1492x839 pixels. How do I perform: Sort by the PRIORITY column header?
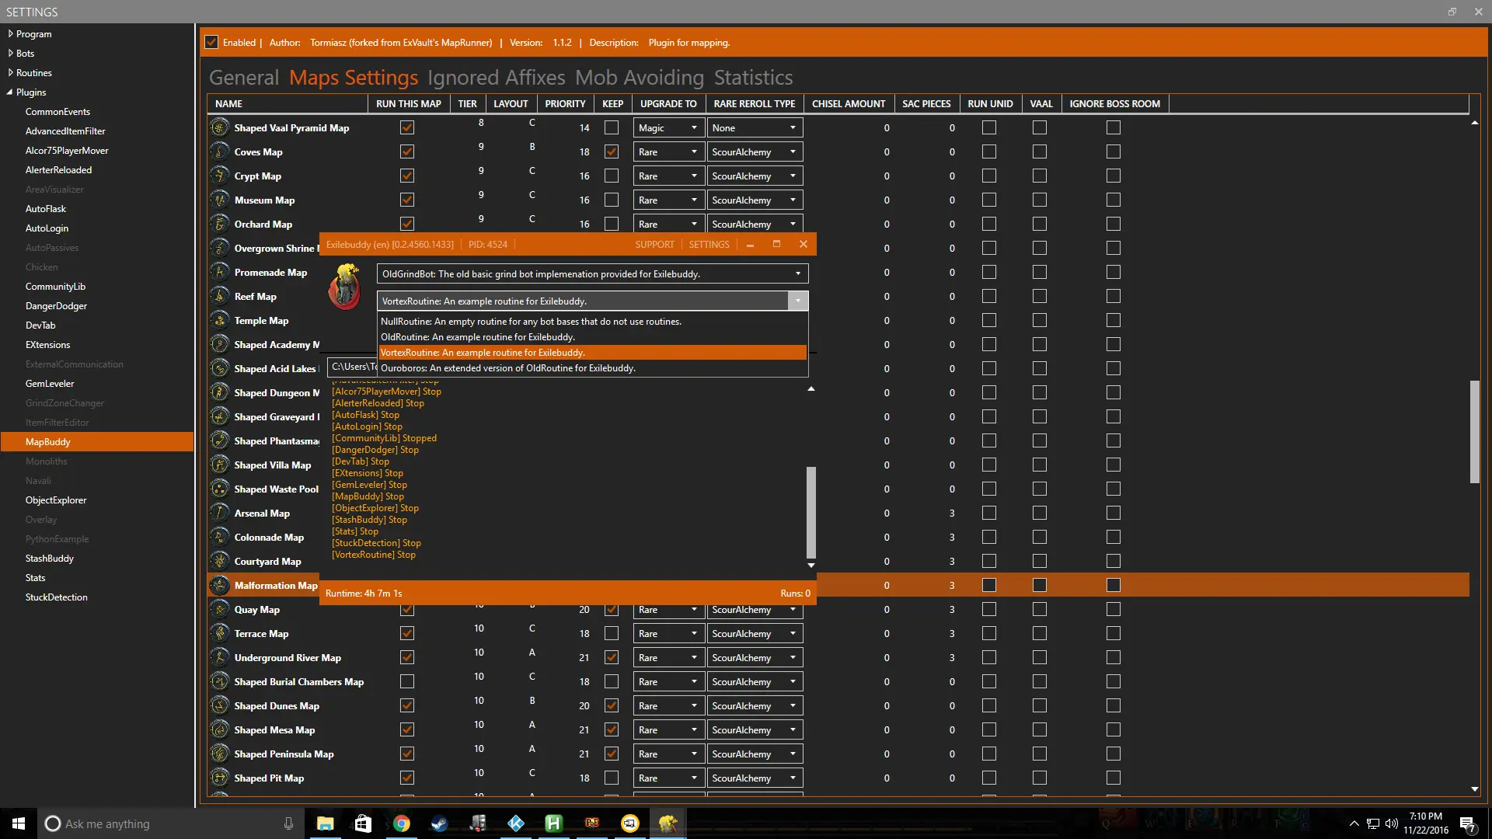click(565, 103)
